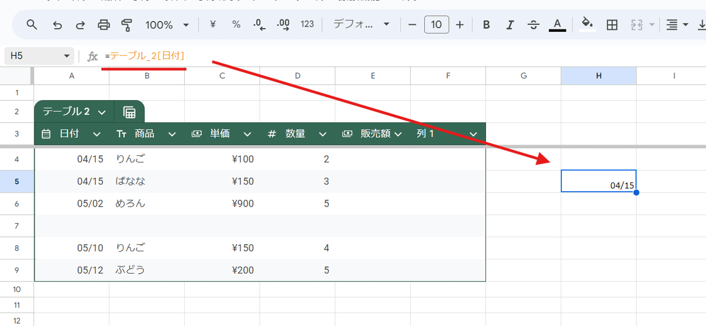Select cell H5 showing 04/15

coord(598,181)
